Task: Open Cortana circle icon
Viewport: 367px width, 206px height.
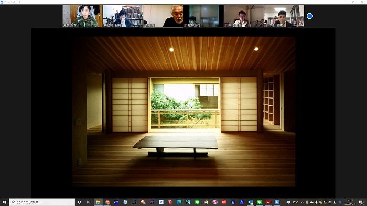Action: tap(80, 202)
